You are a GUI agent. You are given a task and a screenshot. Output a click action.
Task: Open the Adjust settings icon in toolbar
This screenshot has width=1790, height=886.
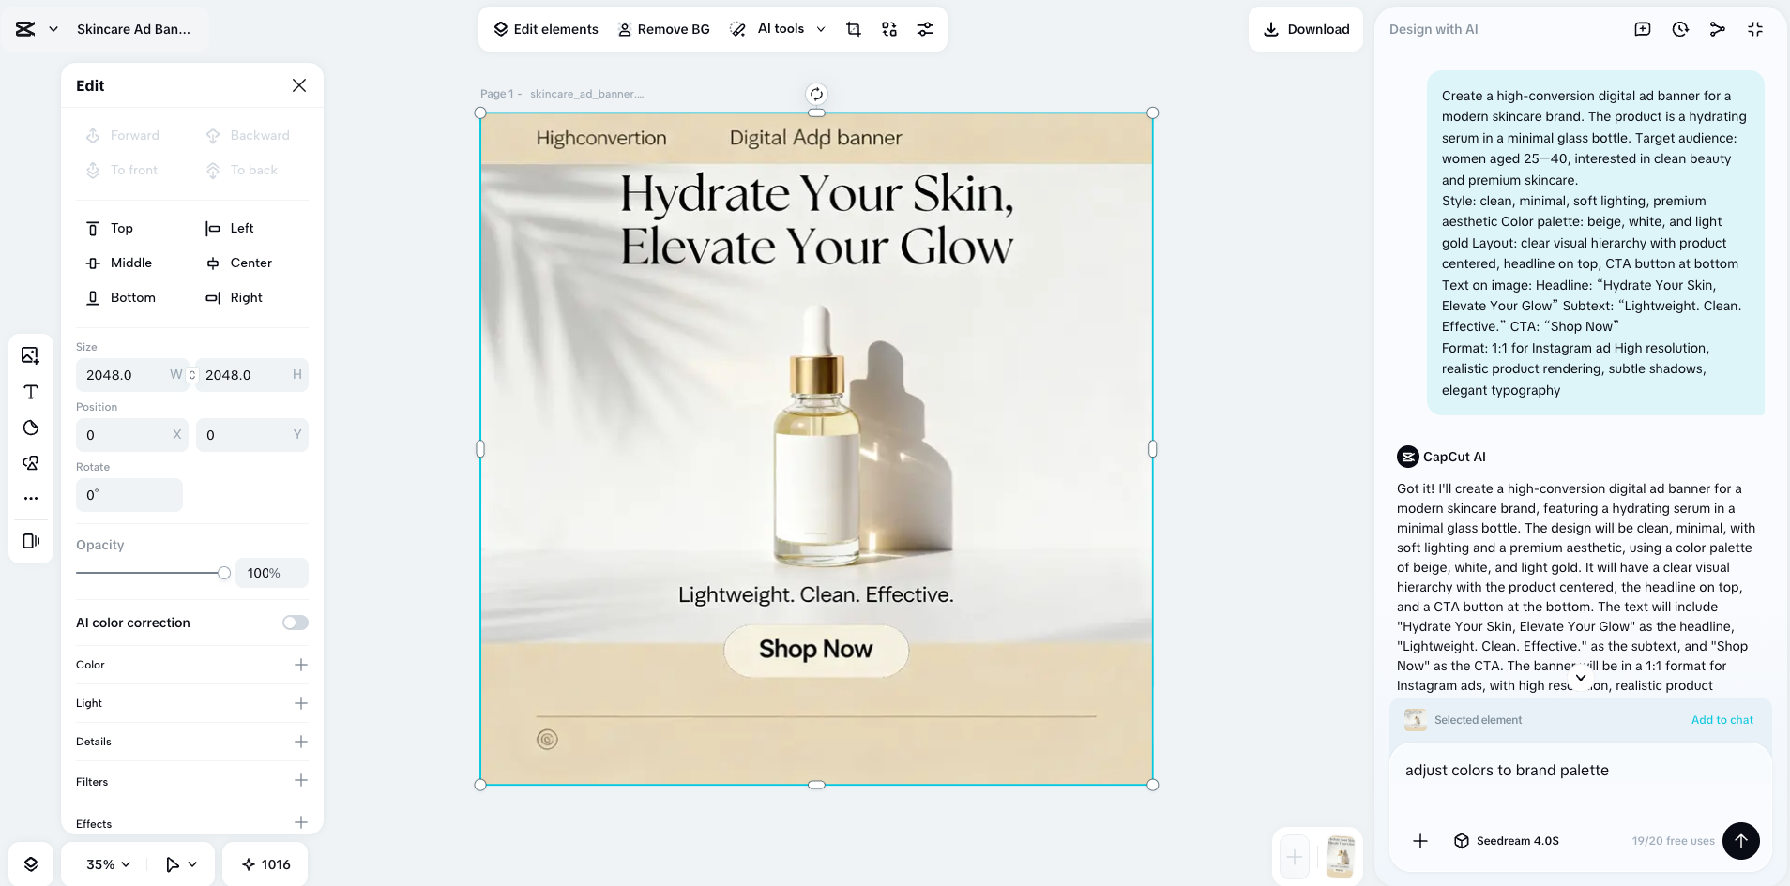(x=924, y=29)
